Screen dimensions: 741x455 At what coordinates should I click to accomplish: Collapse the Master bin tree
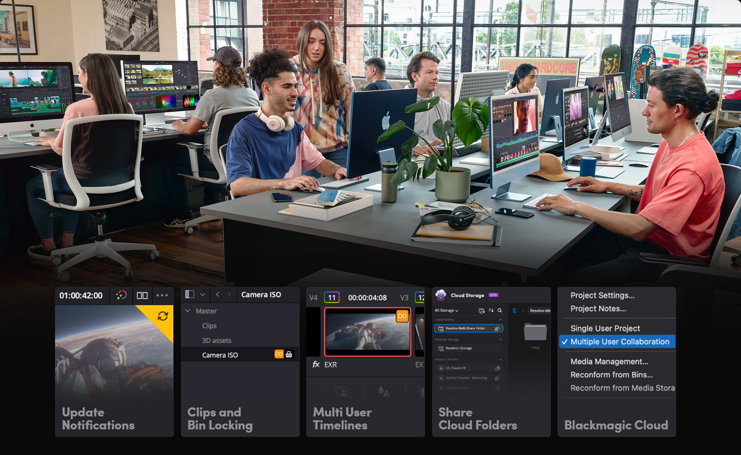click(188, 311)
